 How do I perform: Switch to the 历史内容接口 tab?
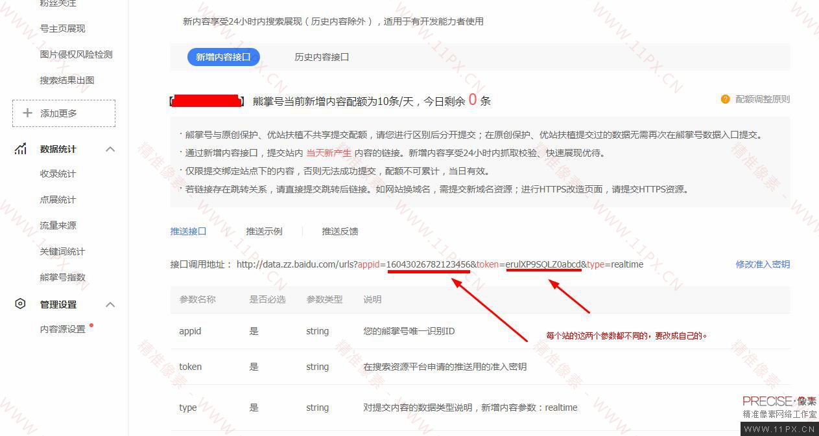(322, 56)
